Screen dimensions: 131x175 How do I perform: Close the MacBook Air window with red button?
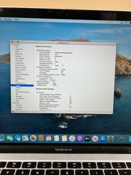(x=12, y=42)
